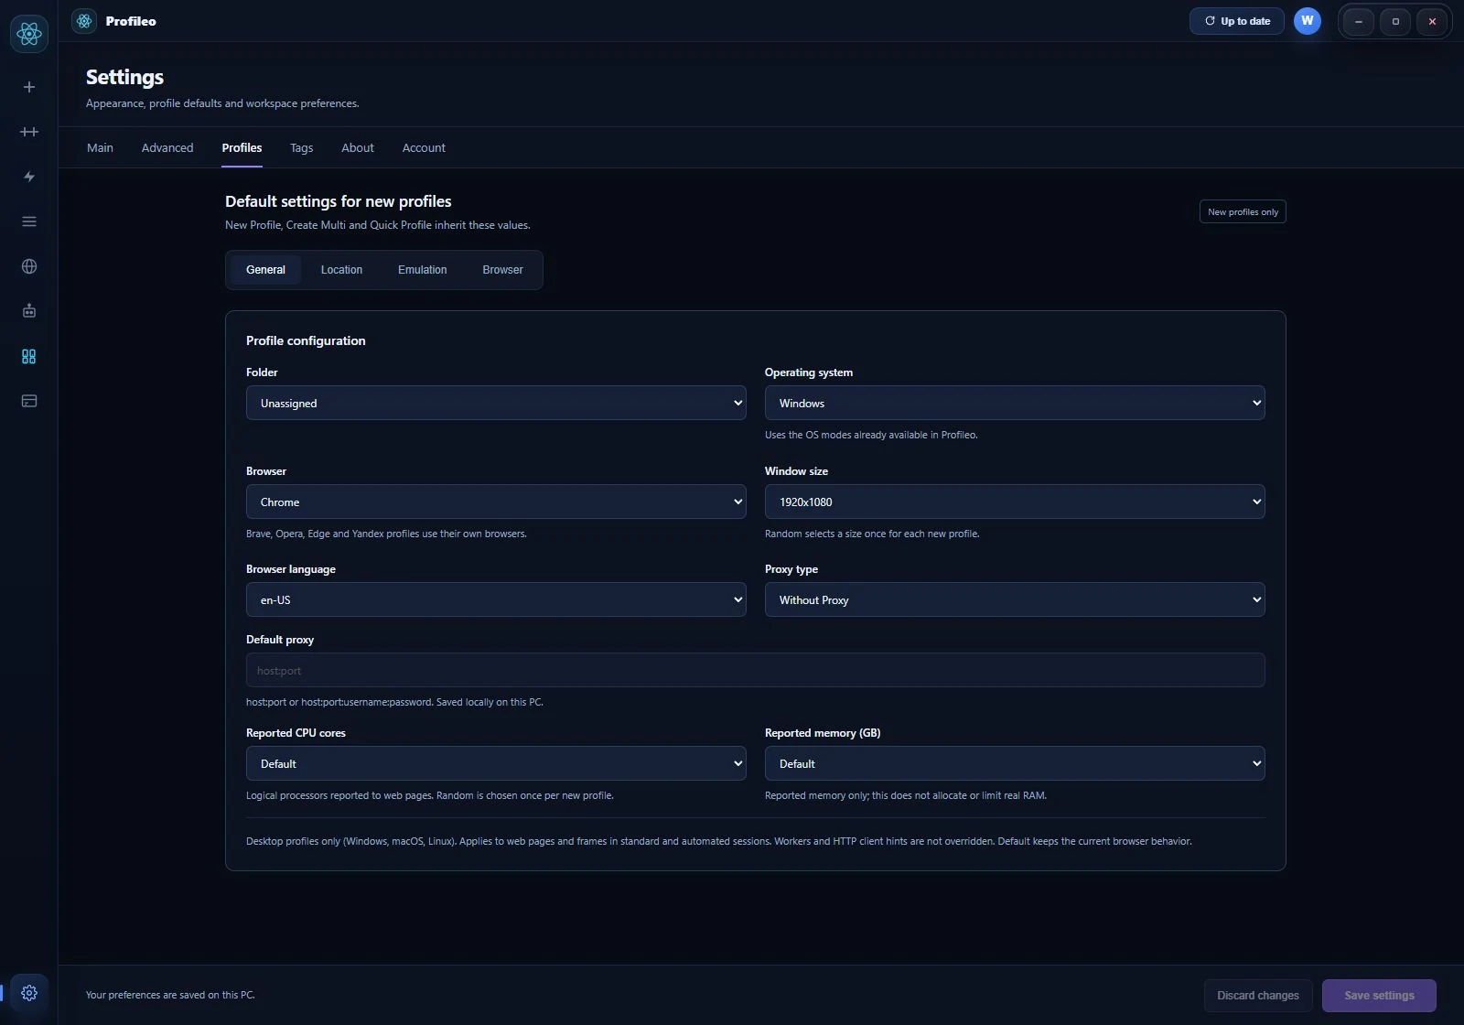Screen dimensions: 1464x1025
Task: Click the Profile configuration section title
Action: click(306, 340)
